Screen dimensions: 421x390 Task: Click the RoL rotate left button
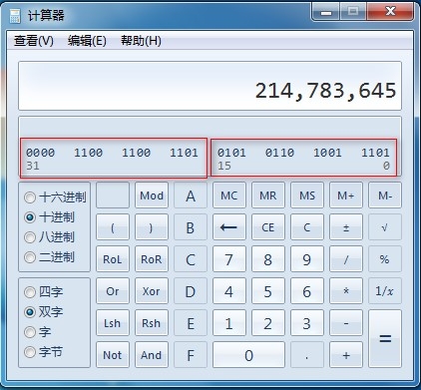click(x=113, y=259)
